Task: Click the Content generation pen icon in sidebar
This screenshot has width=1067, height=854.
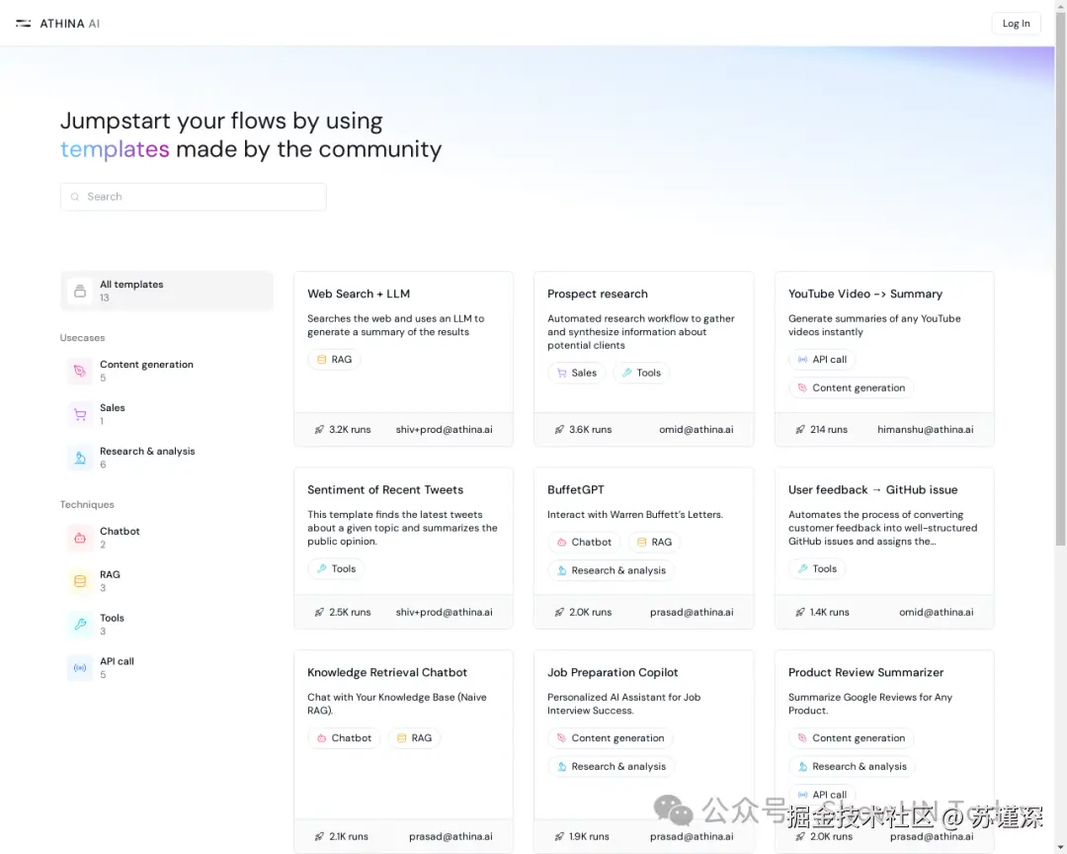Action: point(80,372)
